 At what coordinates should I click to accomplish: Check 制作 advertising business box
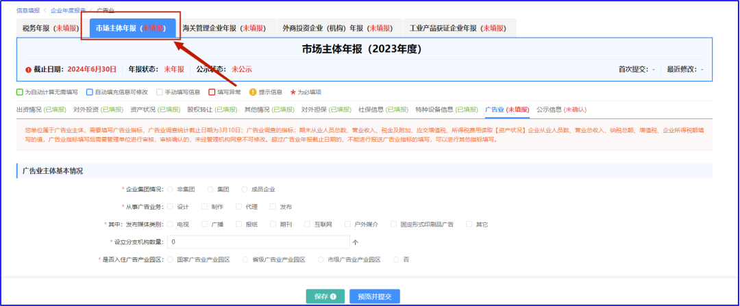tap(204, 207)
